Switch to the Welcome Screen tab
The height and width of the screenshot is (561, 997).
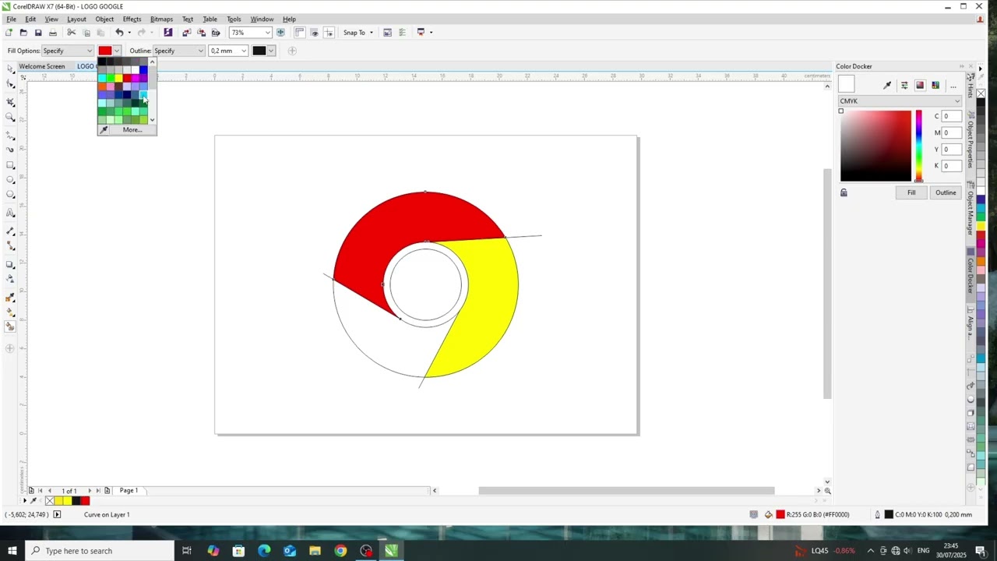(x=42, y=66)
